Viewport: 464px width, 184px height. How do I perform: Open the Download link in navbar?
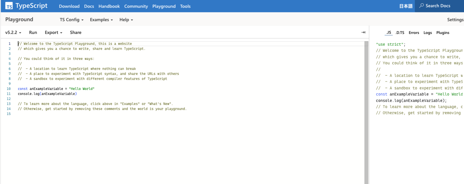click(69, 6)
